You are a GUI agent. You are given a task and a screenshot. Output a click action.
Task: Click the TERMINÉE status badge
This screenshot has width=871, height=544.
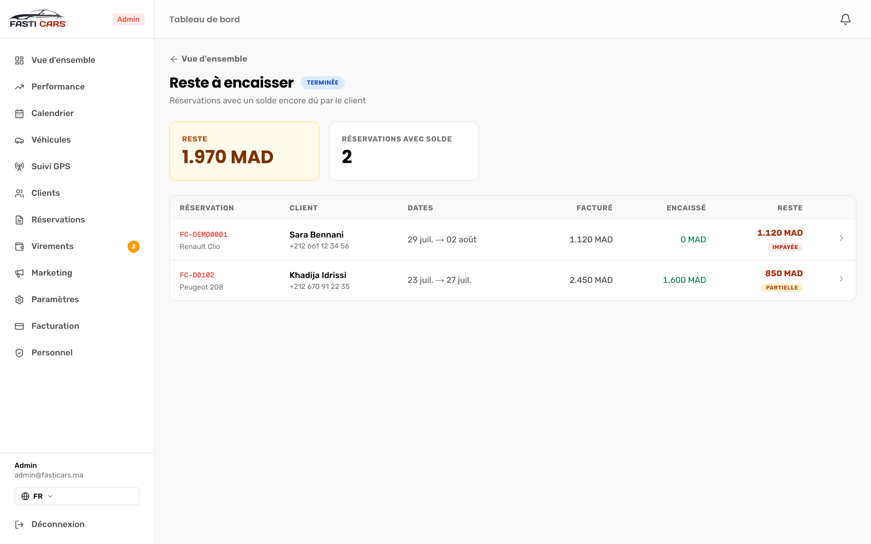point(322,83)
